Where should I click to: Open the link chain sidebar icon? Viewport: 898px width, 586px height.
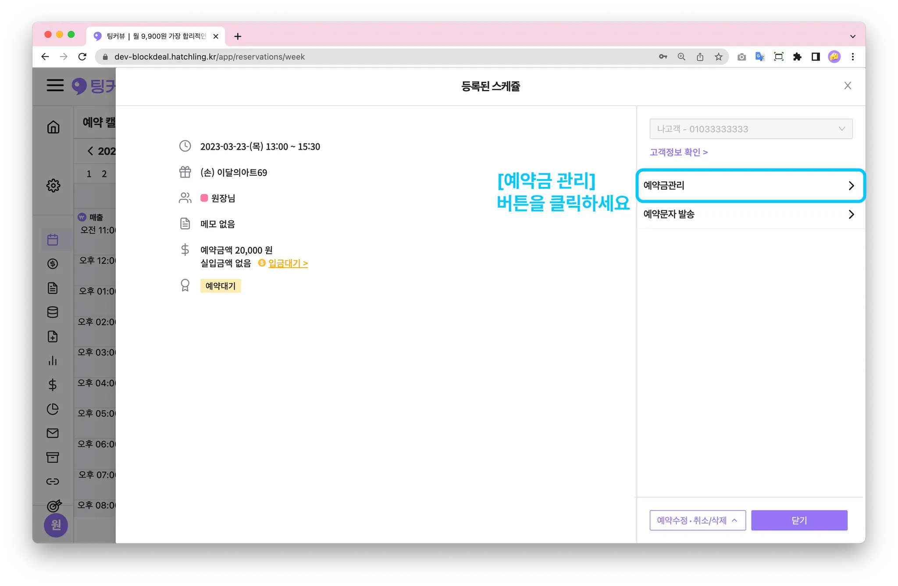tap(53, 482)
